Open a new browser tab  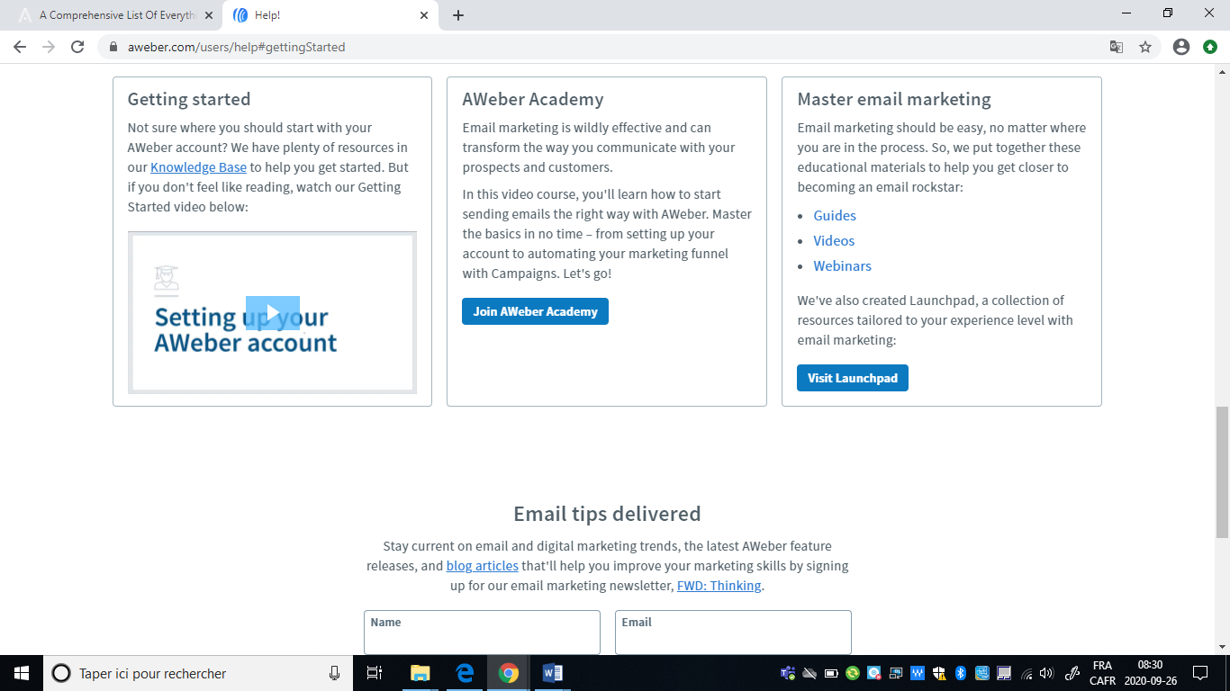pyautogui.click(x=458, y=15)
